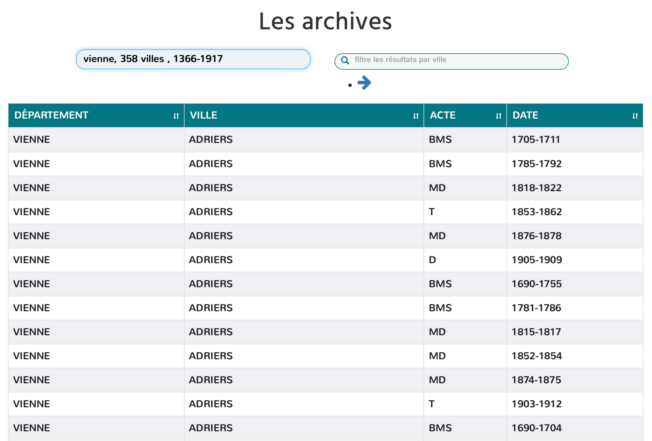Click the 'vienne, 358 villes, 1366-1917' field
The image size is (652, 441).
coord(193,59)
